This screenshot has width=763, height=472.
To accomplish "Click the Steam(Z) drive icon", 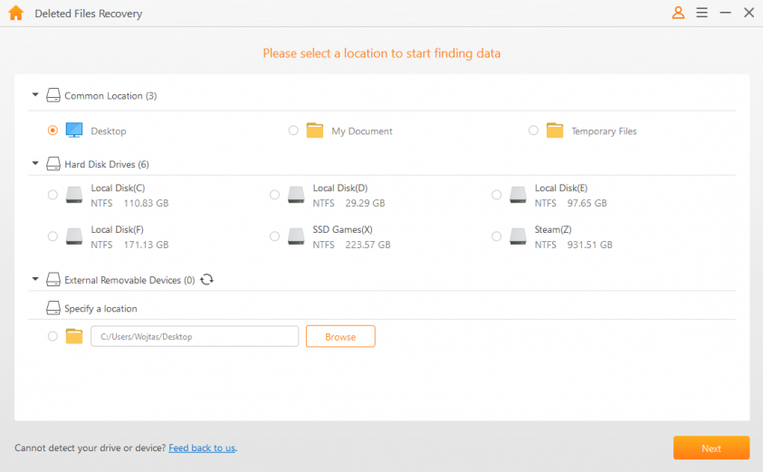I will point(518,236).
